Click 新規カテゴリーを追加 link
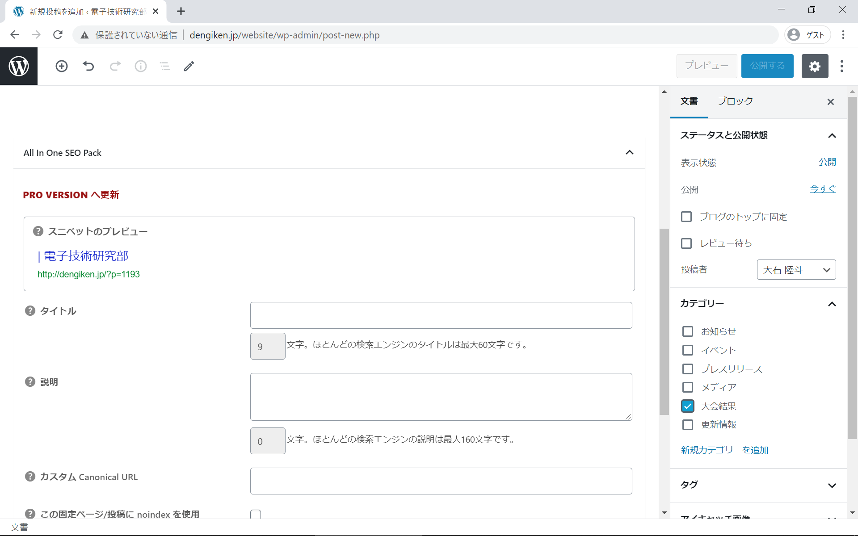The width and height of the screenshot is (858, 536). pos(724,450)
